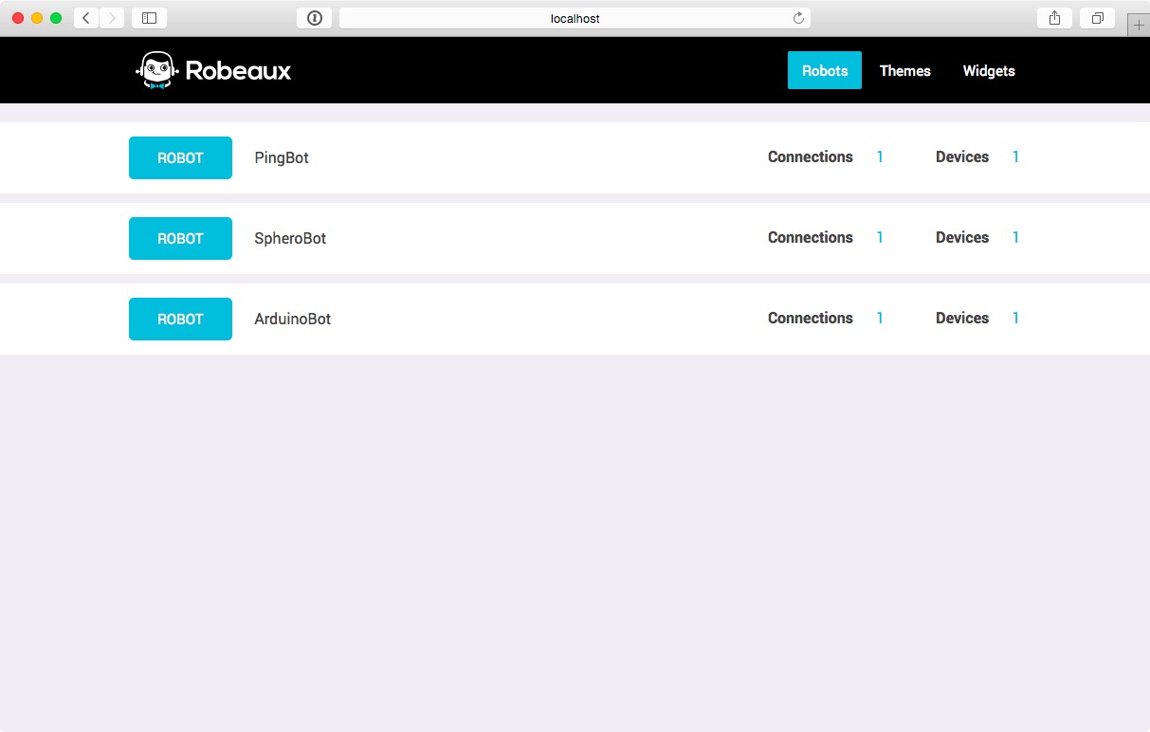
Task: Click Connections label in PingBot row
Action: pyautogui.click(x=811, y=156)
